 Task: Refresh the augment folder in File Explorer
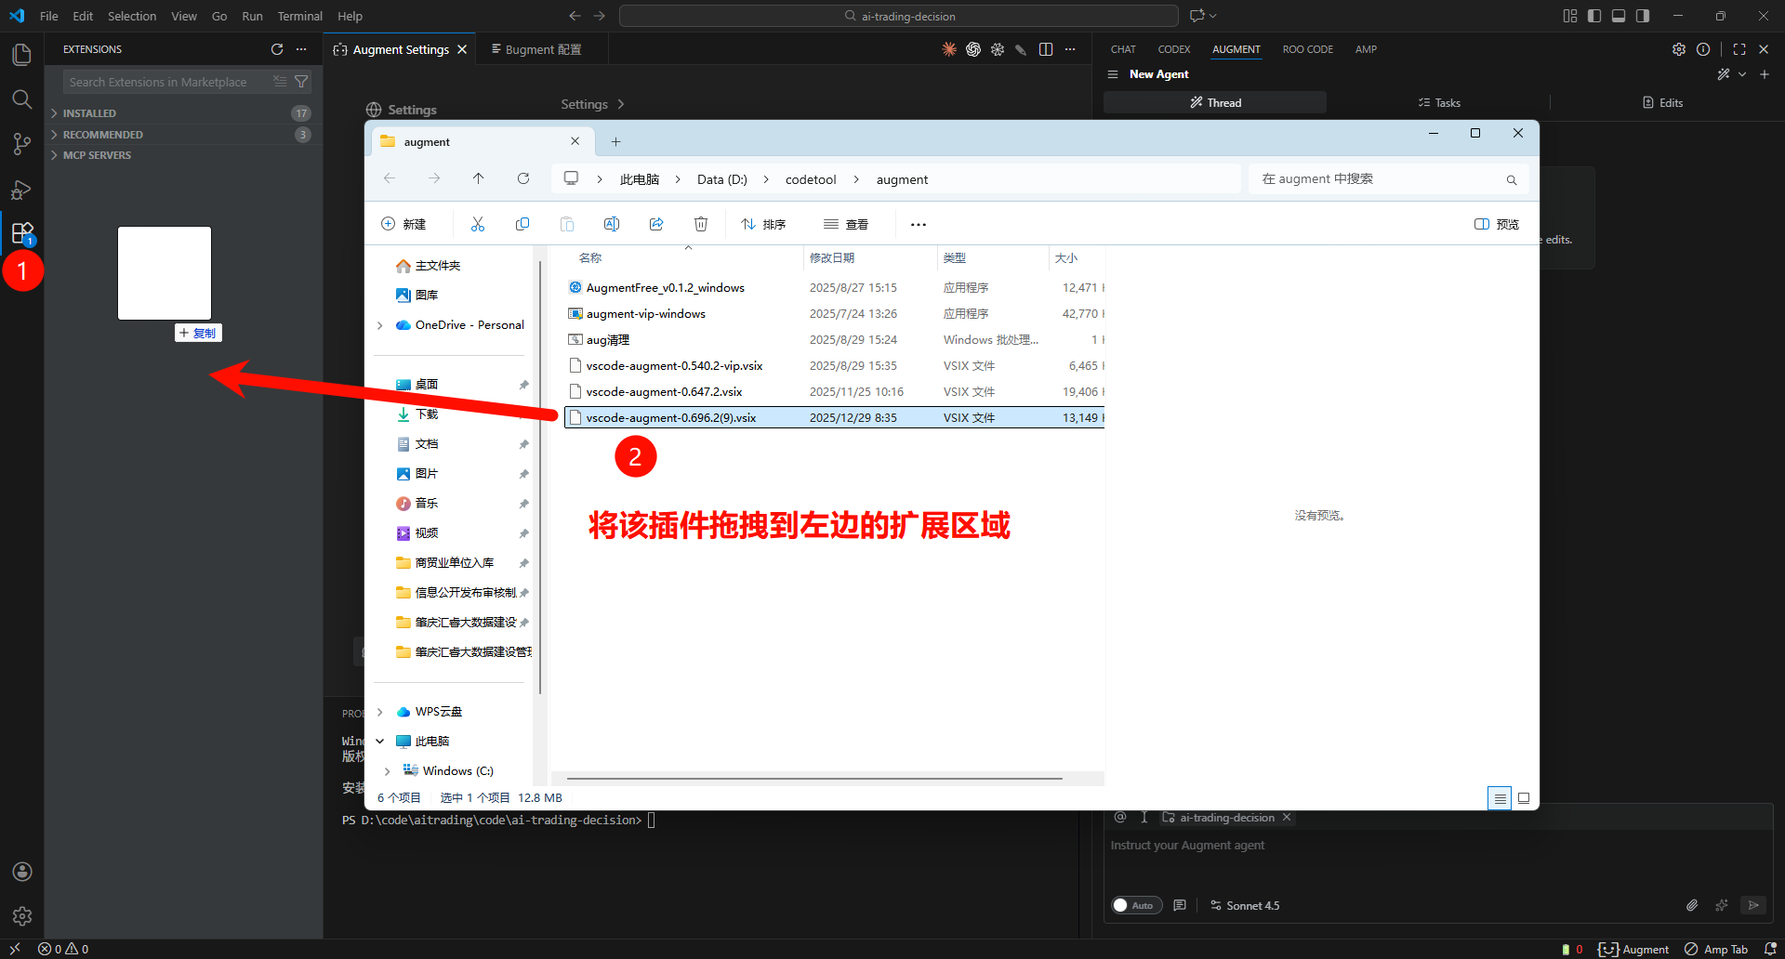tap(523, 178)
